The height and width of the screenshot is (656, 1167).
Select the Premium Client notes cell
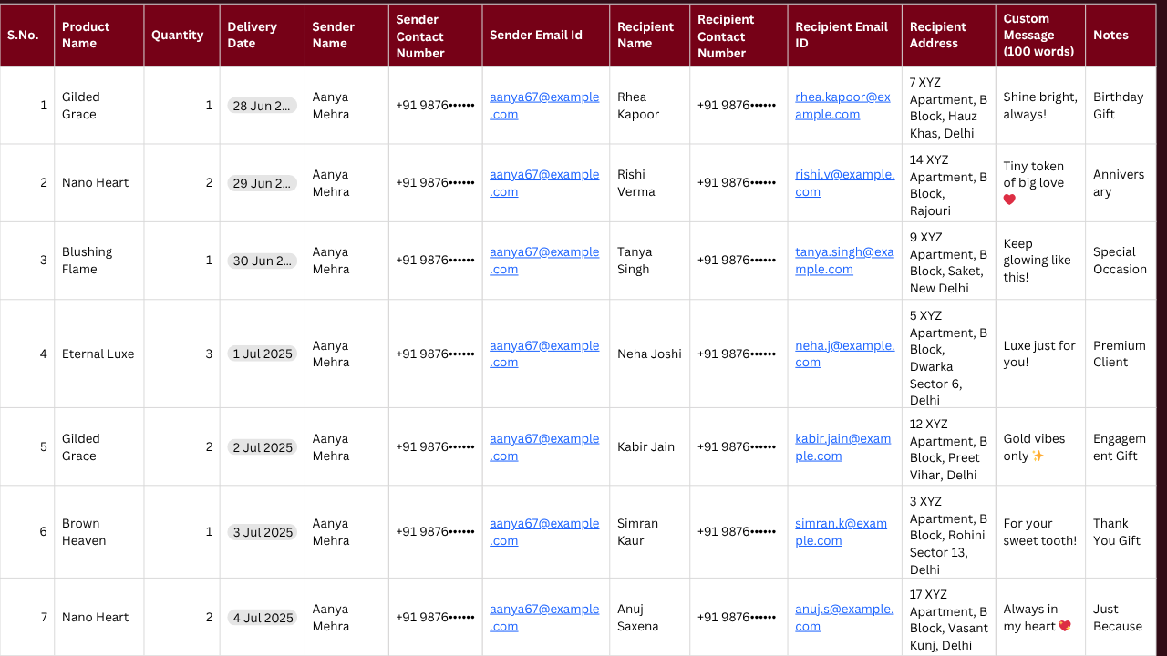[x=1121, y=354]
